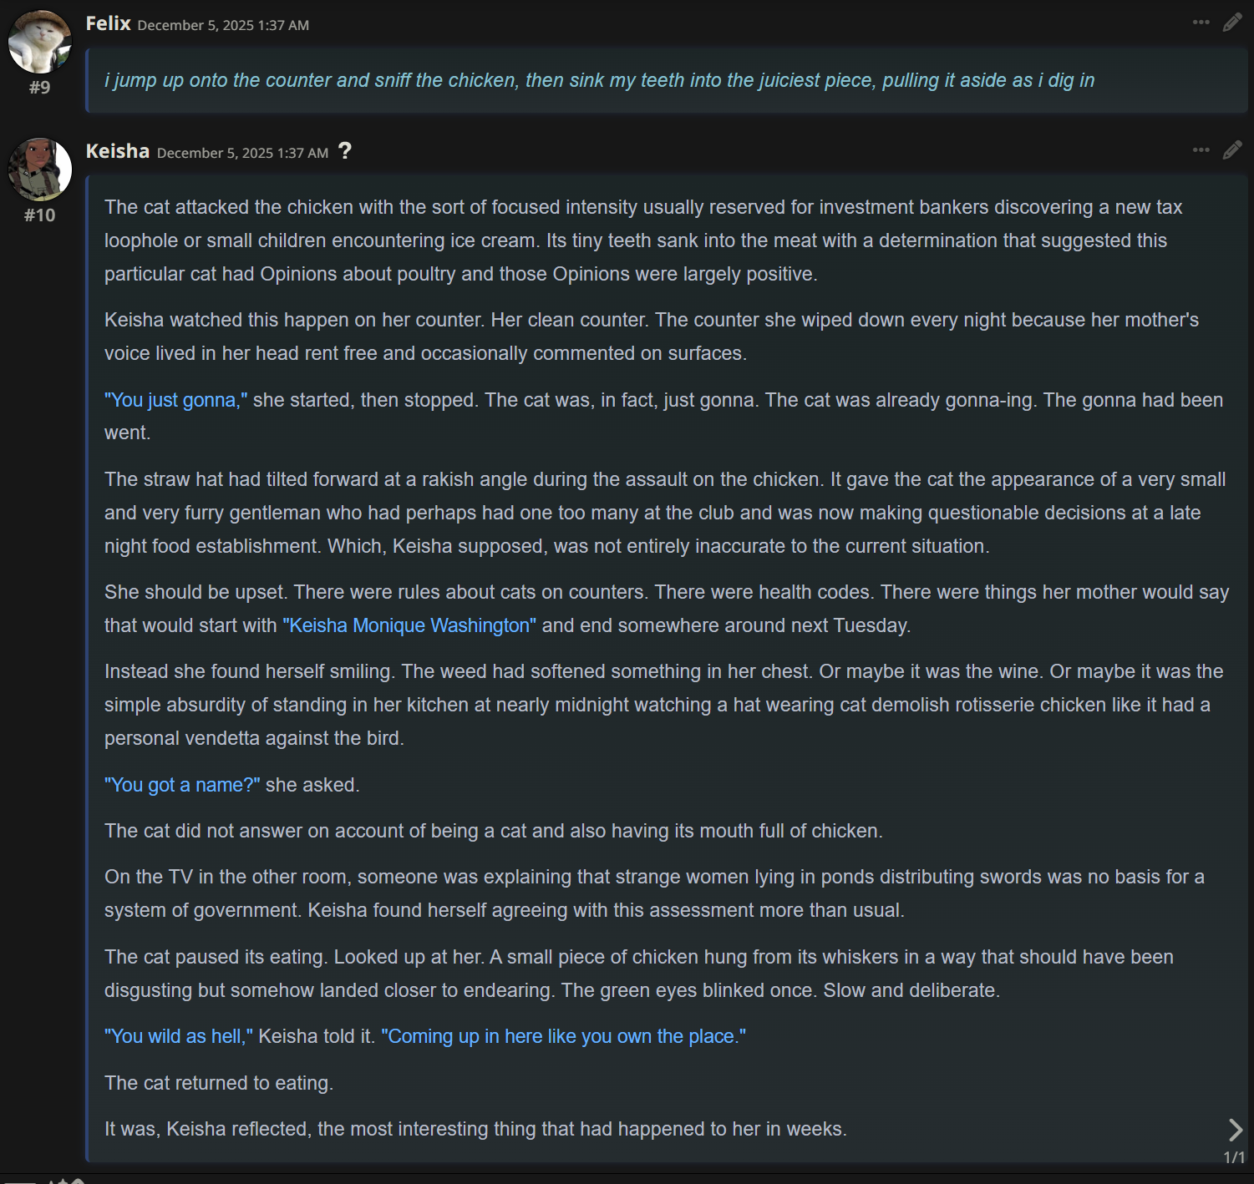Click Felix's cat avatar
1254x1184 pixels.
click(x=39, y=42)
